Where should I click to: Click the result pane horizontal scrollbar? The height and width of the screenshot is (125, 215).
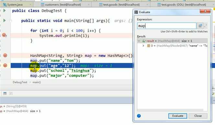click(170, 110)
